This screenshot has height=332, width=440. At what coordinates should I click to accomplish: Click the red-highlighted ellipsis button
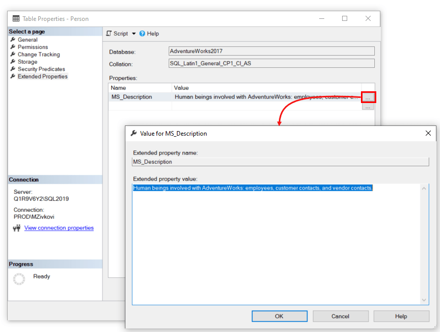pos(368,96)
